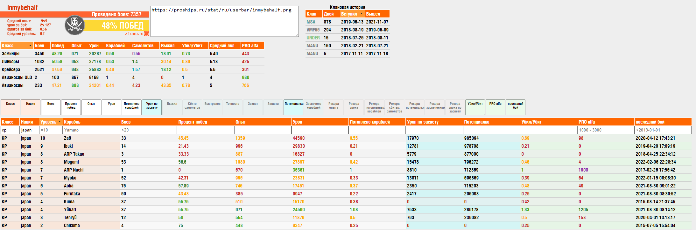Click the yellow '48% ПОБЕД' win-rate bar

click(117, 25)
